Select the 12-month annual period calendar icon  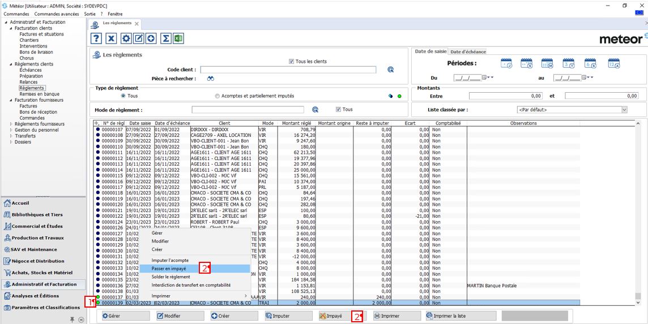tap(614, 63)
